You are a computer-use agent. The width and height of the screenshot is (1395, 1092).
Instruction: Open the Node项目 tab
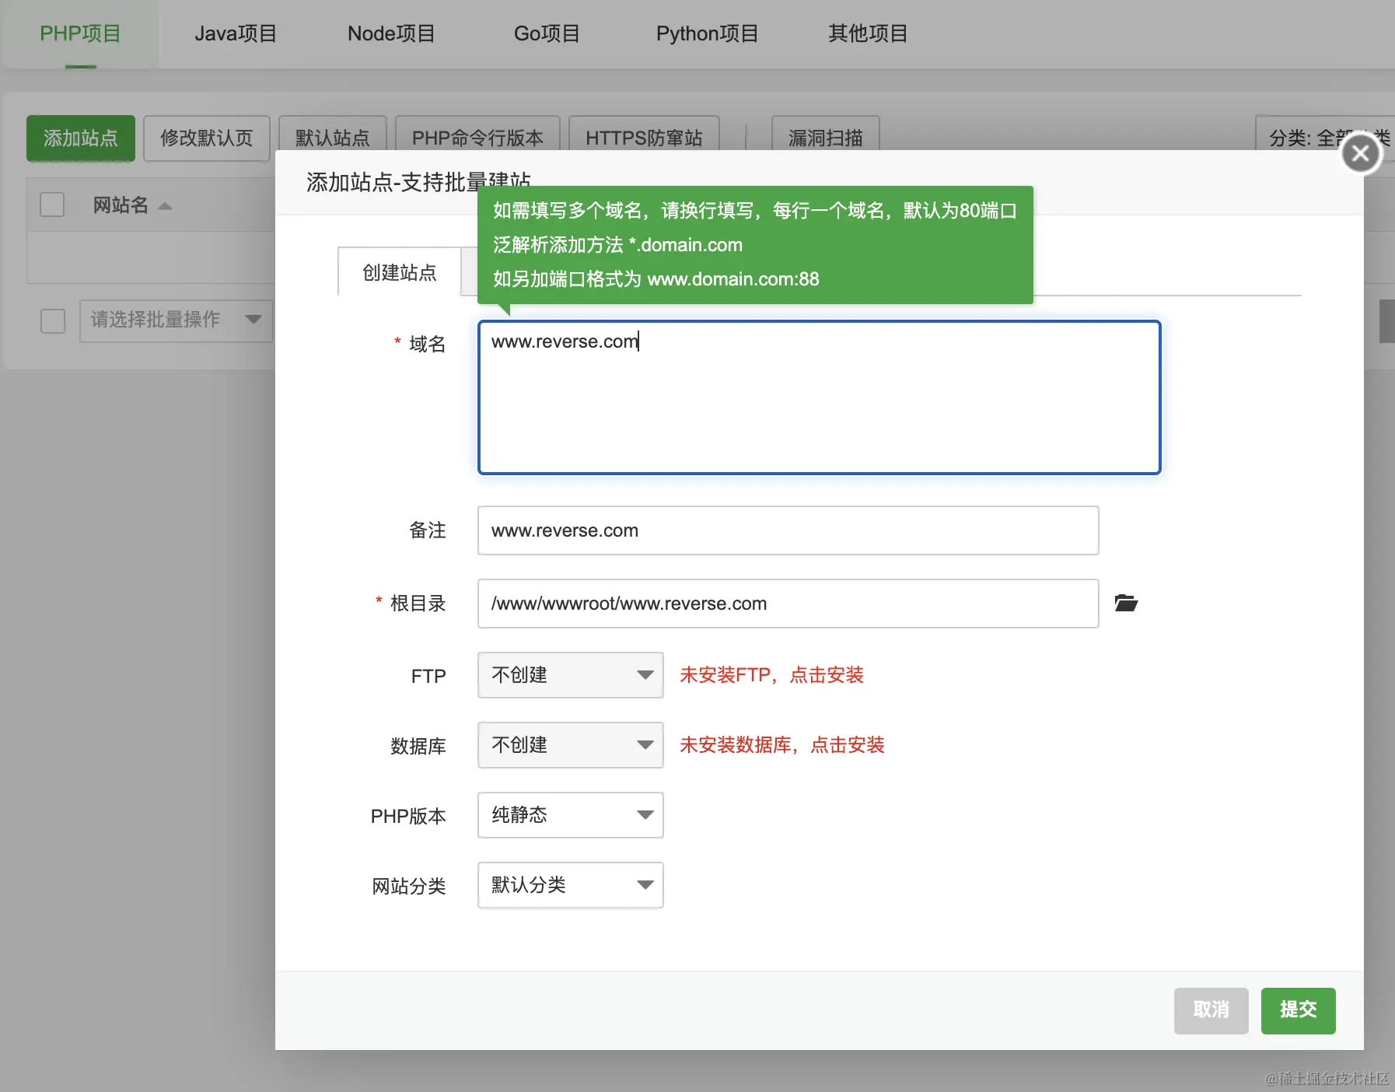391,33
